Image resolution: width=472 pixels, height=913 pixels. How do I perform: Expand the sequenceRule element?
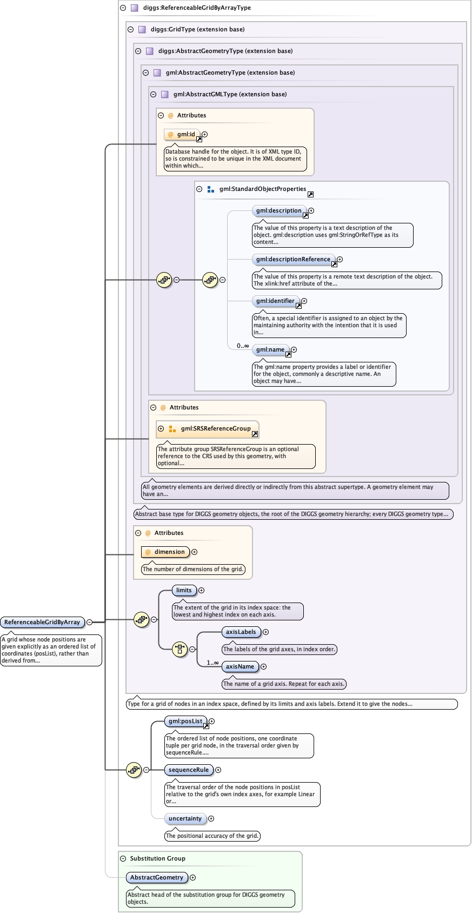click(218, 770)
